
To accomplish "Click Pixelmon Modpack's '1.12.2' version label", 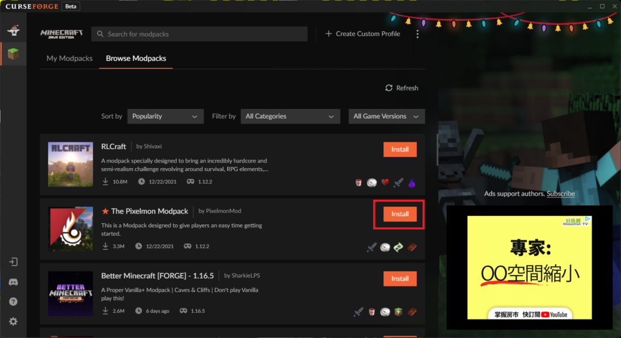I will 202,246.
